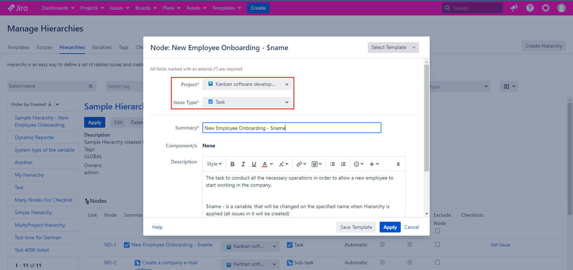
Task: Click the underline formatting icon
Action: [254, 164]
